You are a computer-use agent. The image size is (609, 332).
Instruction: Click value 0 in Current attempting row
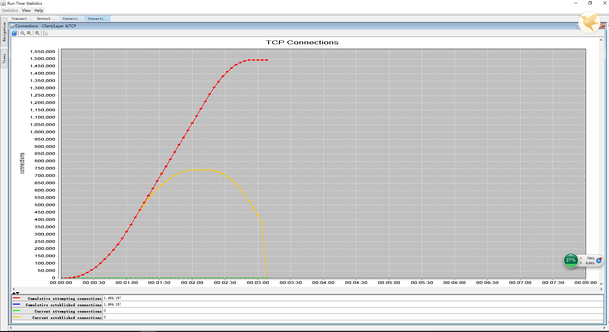coord(105,311)
